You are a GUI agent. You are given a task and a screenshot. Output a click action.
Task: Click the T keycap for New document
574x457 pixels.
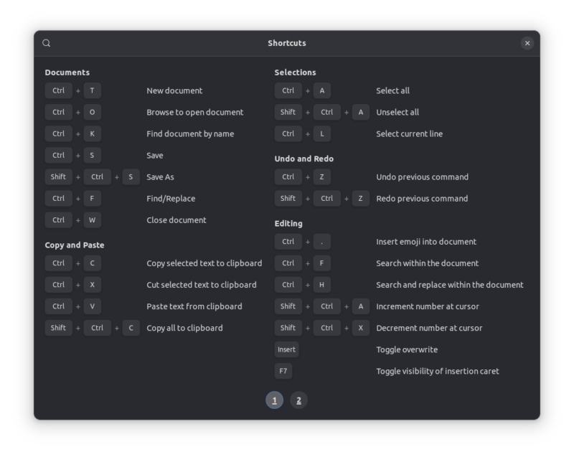coord(91,90)
